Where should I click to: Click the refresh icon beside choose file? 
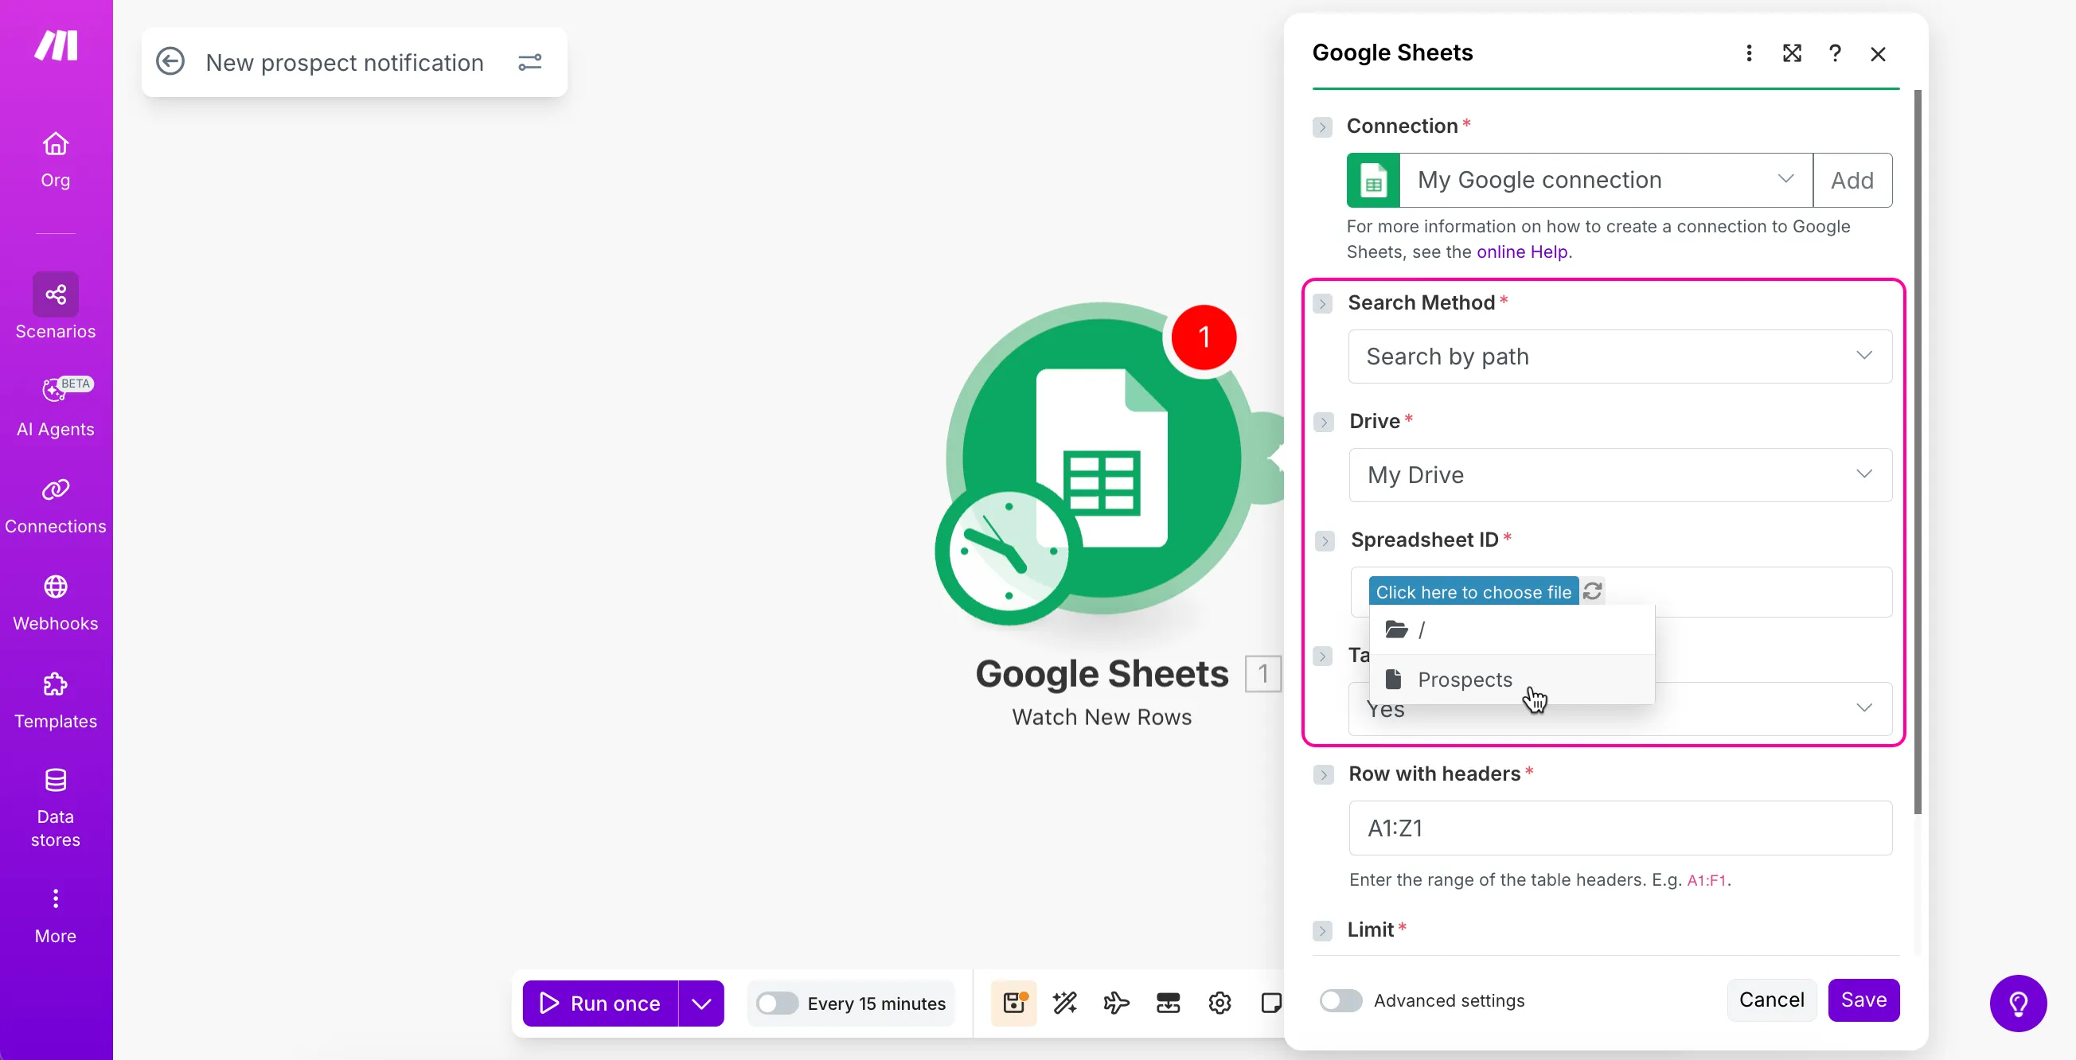[1593, 591]
